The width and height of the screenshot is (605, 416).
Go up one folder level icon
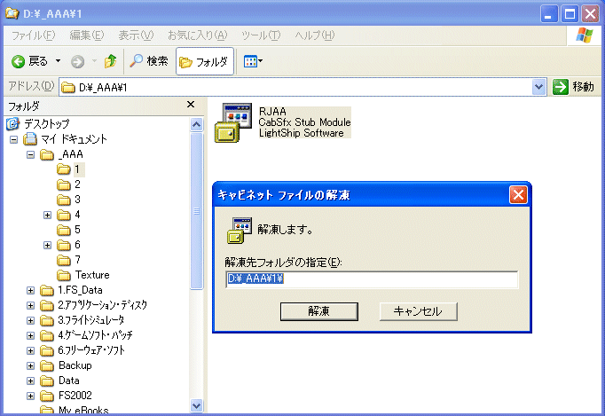point(110,61)
